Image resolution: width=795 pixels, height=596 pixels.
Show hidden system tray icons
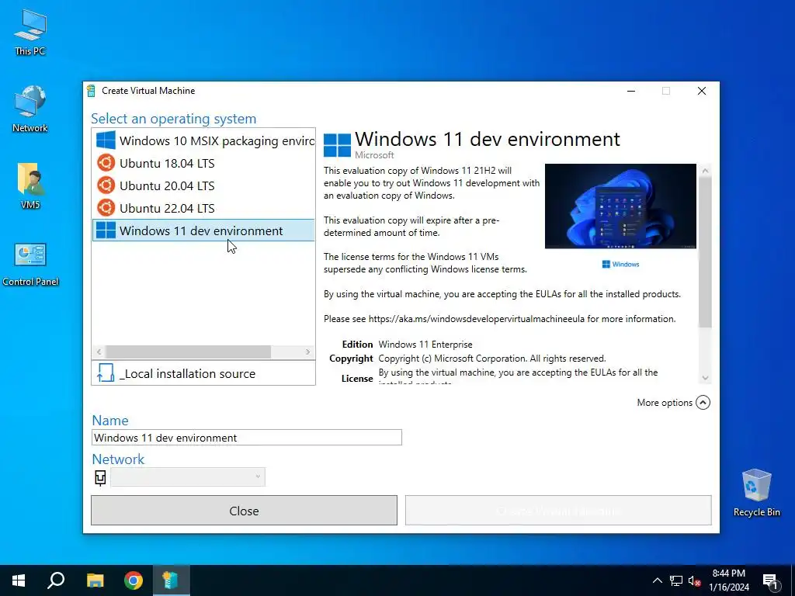click(x=657, y=580)
